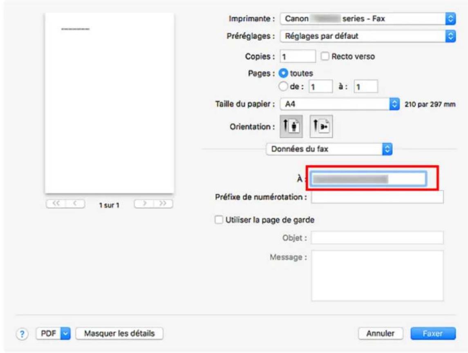Select the 'toutes' pages radio button
Image resolution: width=468 pixels, height=353 pixels.
coord(283,73)
